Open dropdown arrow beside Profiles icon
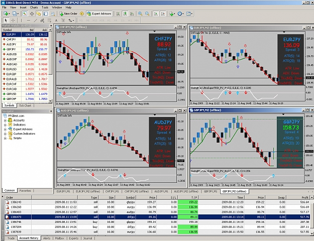The image size is (314, 241). [x=18, y=14]
